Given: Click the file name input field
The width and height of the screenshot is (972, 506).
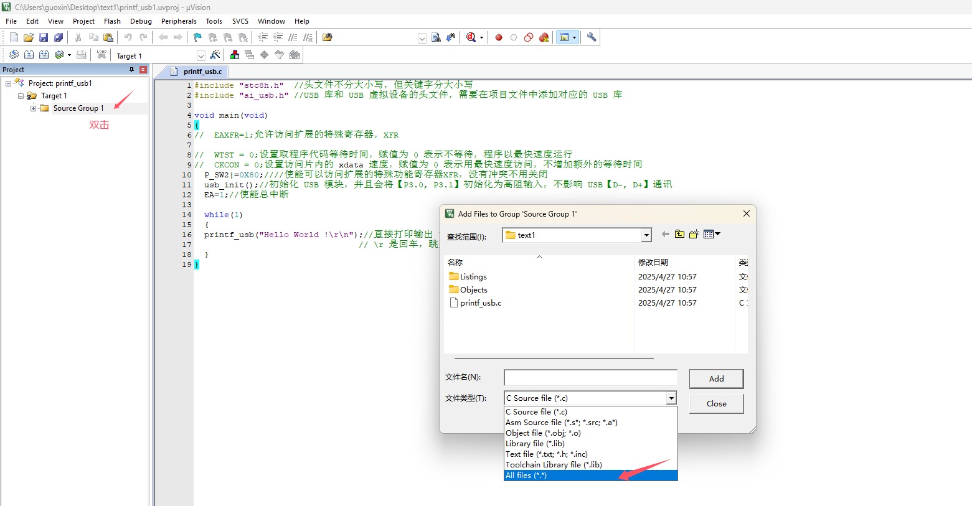Looking at the screenshot, I should pyautogui.click(x=590, y=377).
